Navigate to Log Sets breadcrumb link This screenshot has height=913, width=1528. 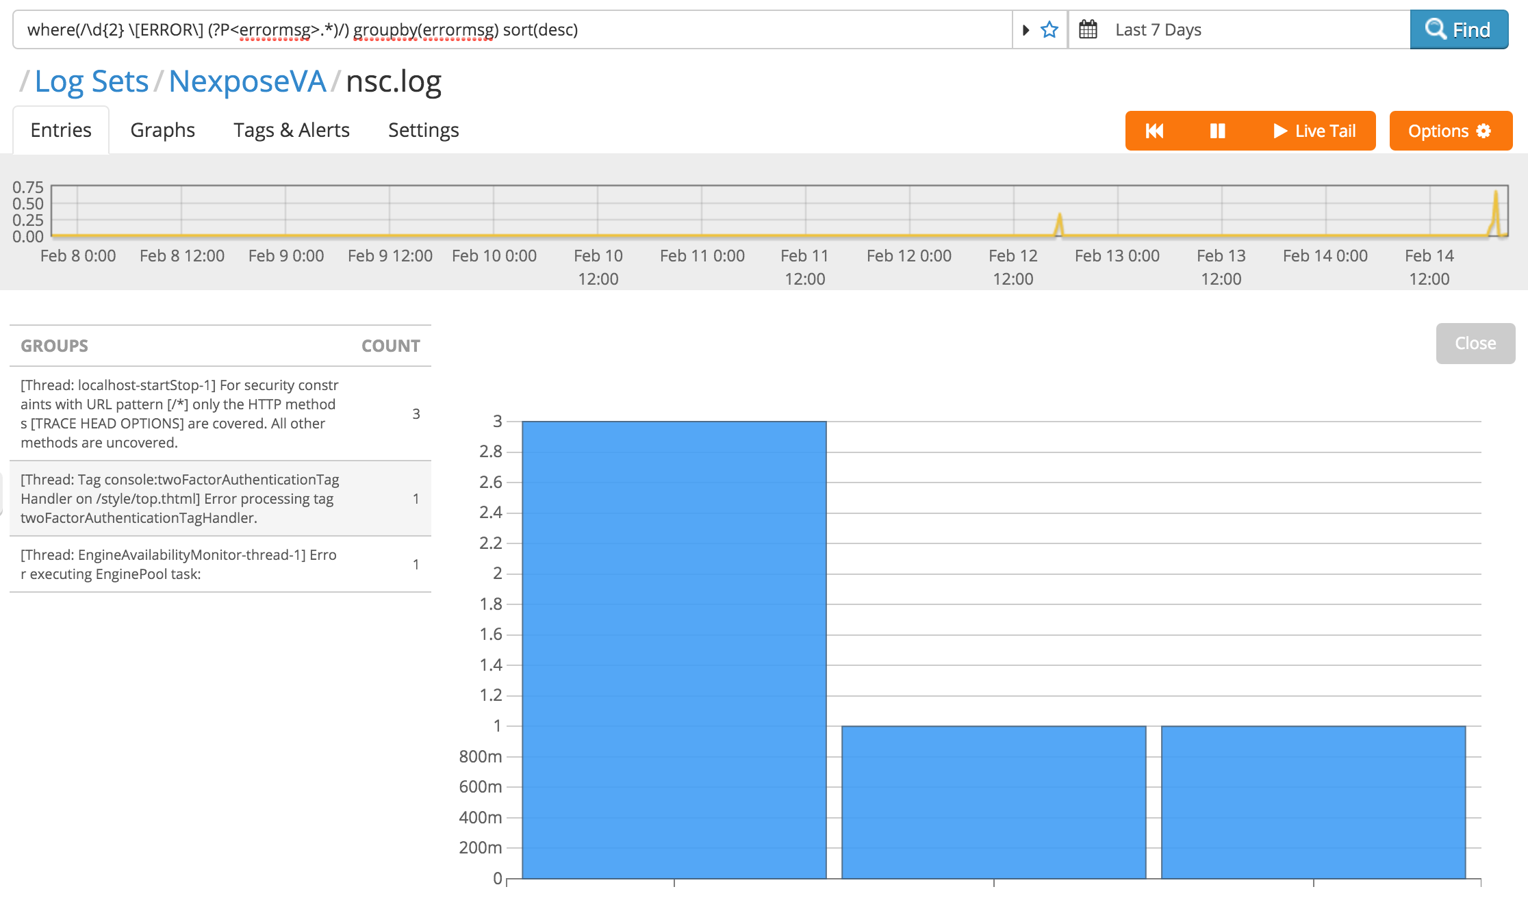(x=91, y=81)
